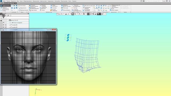Choose the Контур tool
This screenshot has height=96, width=171.
(x=75, y=8)
